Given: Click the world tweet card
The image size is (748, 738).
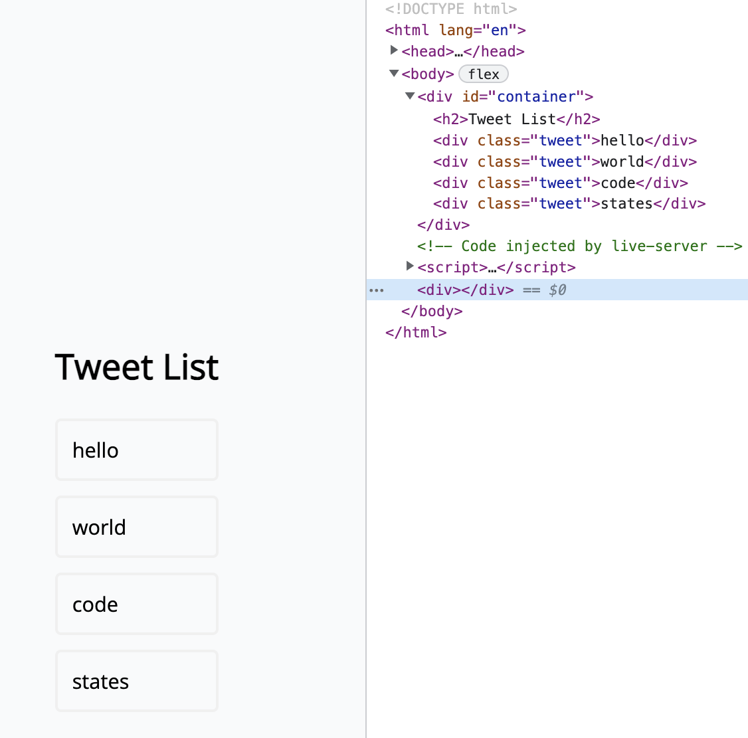Looking at the screenshot, I should pos(137,527).
